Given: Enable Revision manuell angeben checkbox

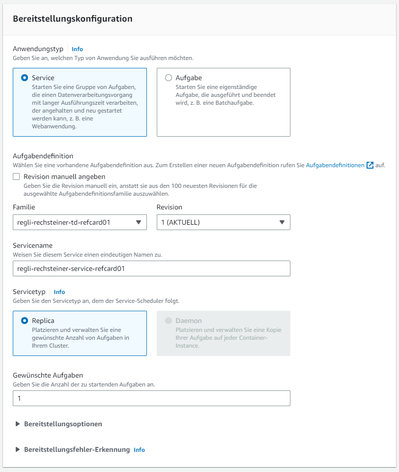Looking at the screenshot, I should 17,177.
